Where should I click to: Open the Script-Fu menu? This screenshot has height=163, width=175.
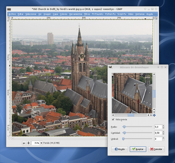click(x=122, y=14)
